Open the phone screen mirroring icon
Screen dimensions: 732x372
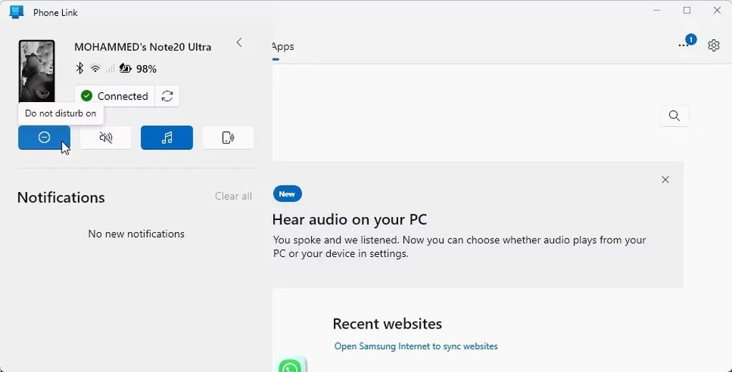(x=228, y=138)
